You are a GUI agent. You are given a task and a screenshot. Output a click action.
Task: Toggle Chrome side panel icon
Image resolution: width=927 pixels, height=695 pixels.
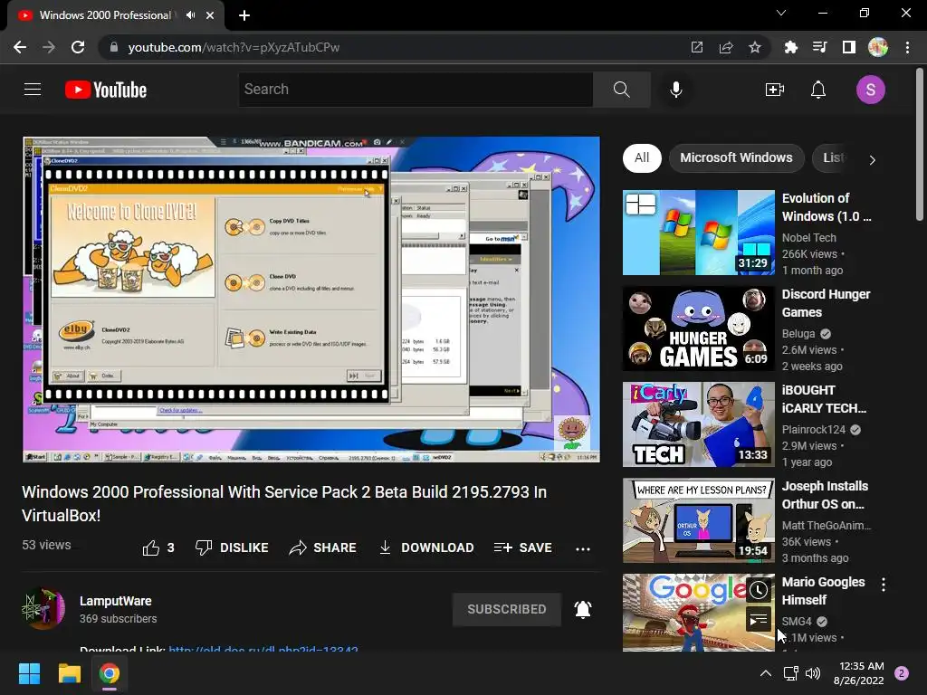849,47
